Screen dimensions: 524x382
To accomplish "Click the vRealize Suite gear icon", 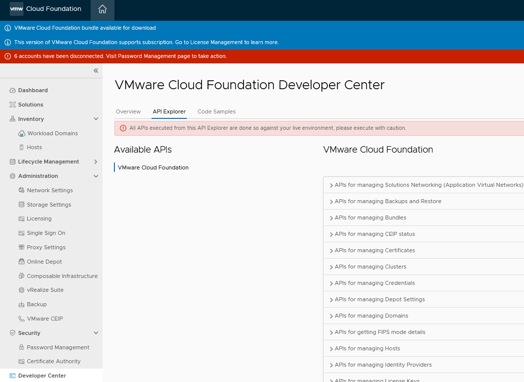I will 21,290.
